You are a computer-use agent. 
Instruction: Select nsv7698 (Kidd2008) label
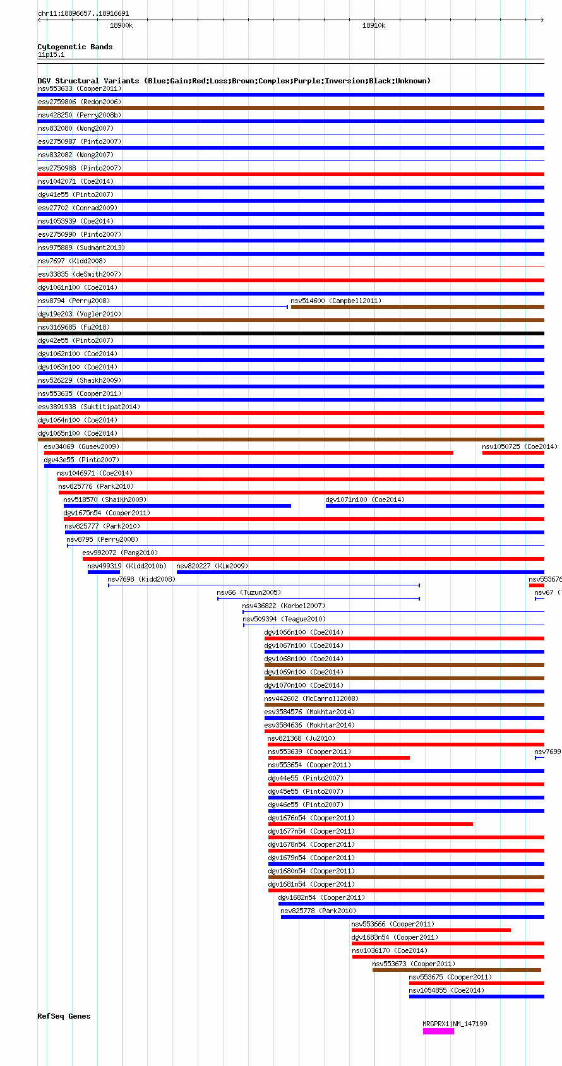coord(141,579)
